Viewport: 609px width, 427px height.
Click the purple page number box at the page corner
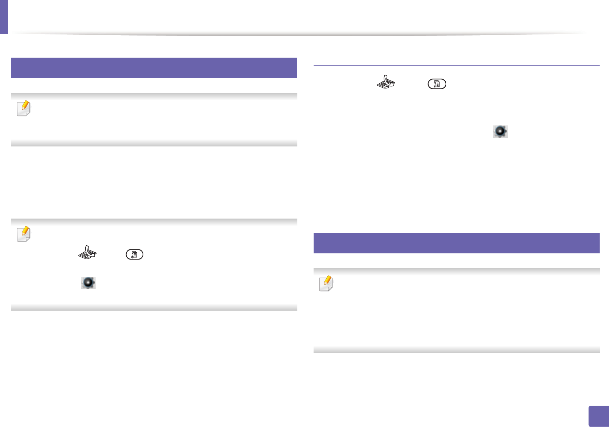coord(598,416)
